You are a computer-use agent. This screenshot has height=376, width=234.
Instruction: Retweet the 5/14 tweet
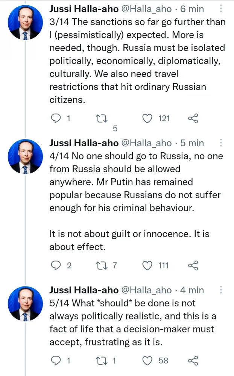point(102,361)
